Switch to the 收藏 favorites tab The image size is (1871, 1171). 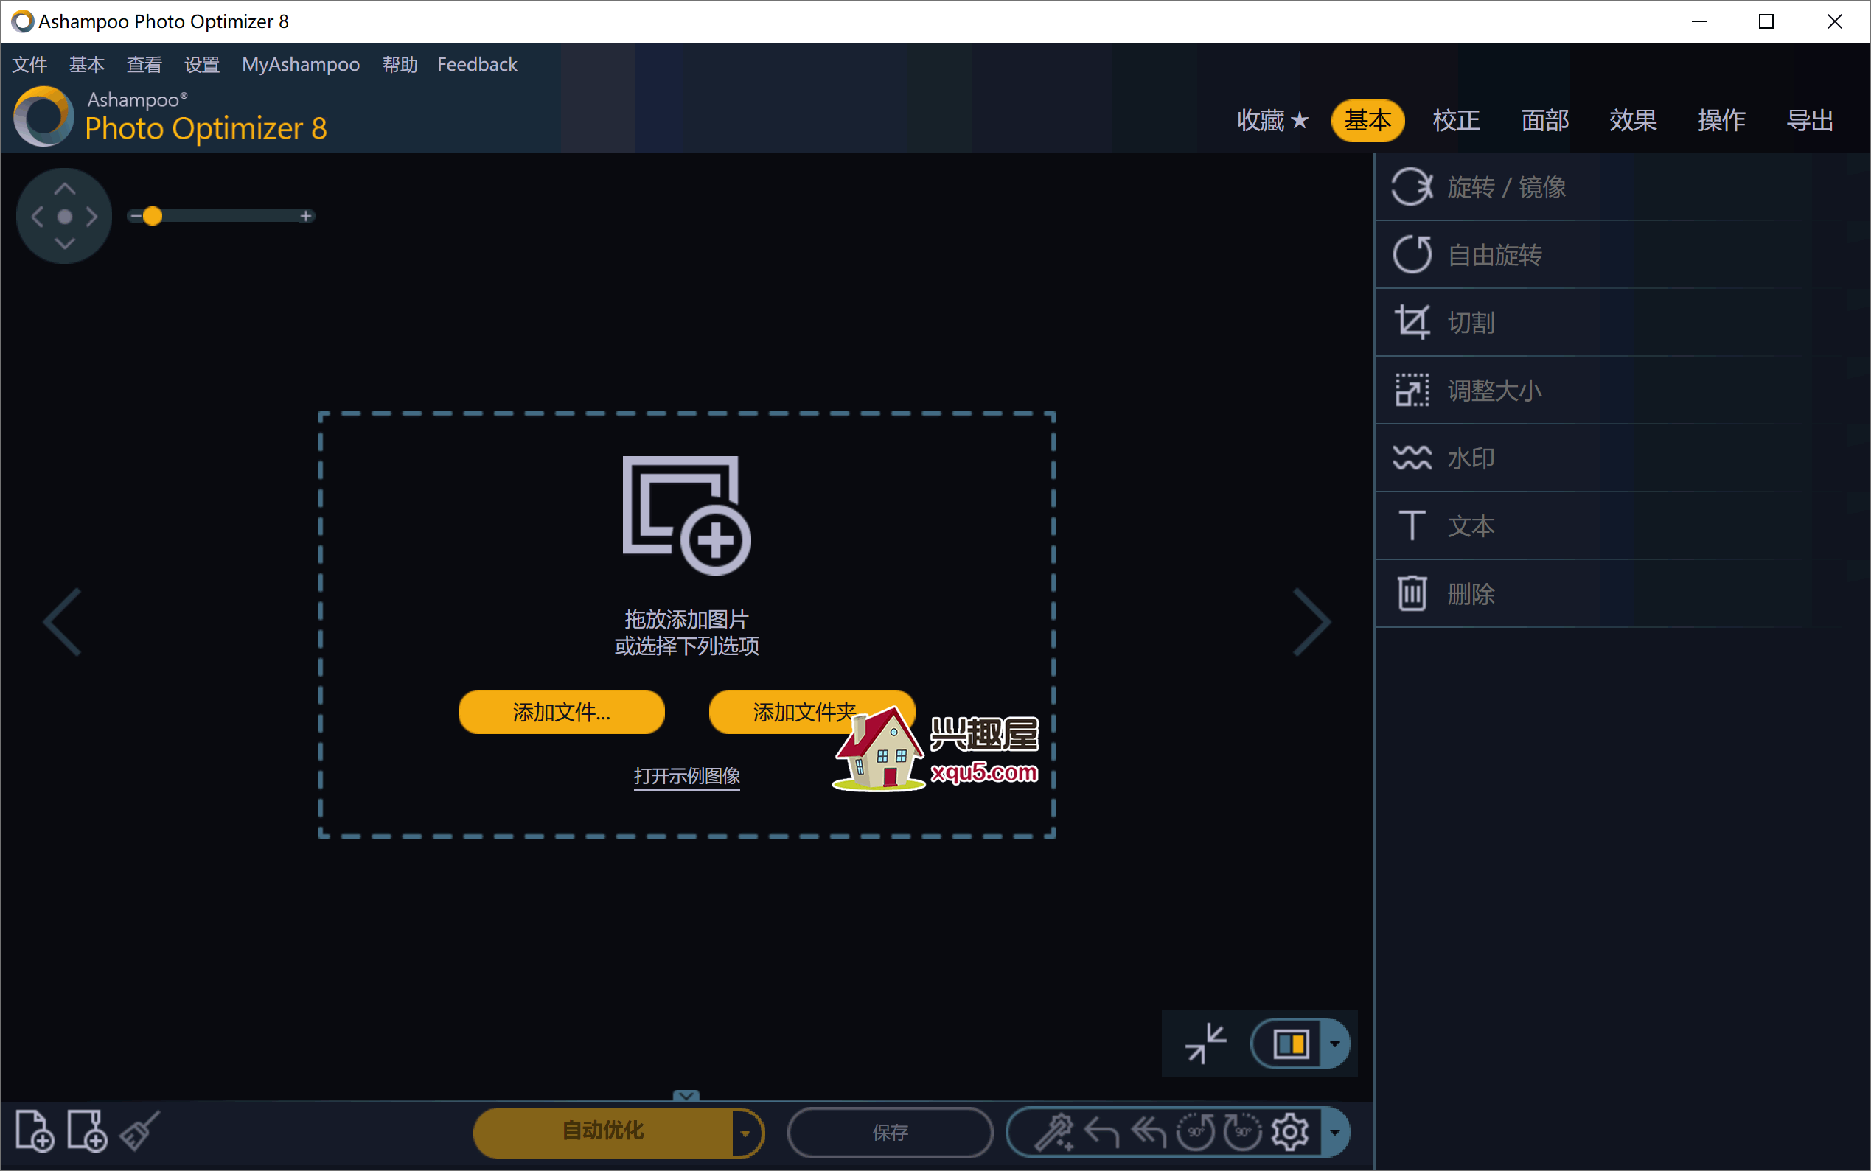point(1273,120)
